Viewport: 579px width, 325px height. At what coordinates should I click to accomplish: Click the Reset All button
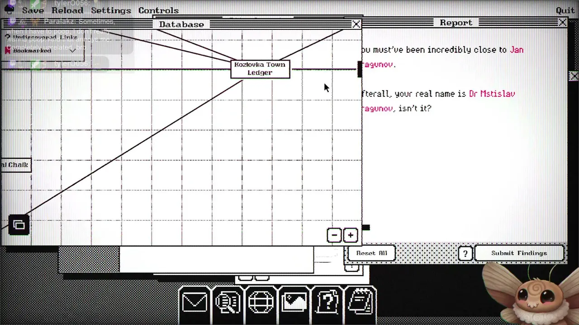point(372,253)
